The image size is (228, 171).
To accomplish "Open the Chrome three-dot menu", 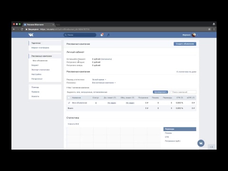I will point(214,29).
